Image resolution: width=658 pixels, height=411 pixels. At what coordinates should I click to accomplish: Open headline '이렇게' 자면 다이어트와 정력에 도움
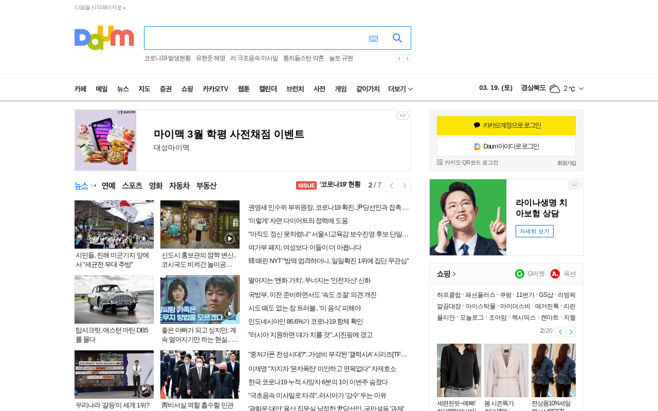coord(298,220)
